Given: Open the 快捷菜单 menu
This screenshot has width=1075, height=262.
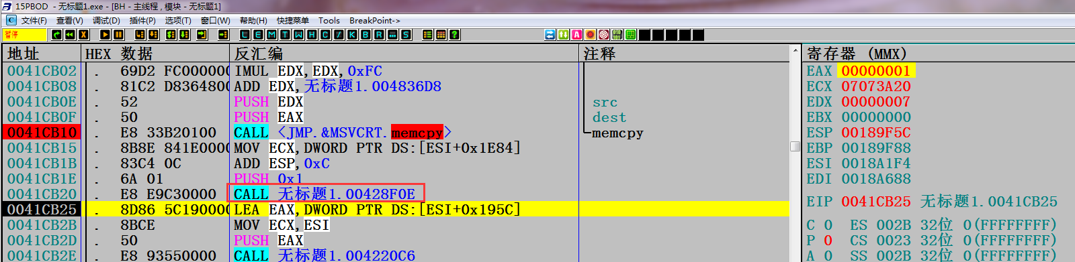Looking at the screenshot, I should (x=292, y=20).
